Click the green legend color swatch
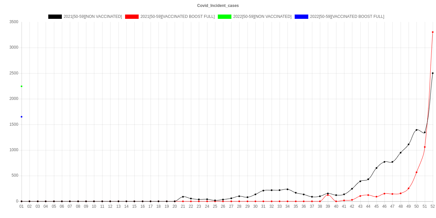This screenshot has width=436, height=218. pyautogui.click(x=224, y=17)
